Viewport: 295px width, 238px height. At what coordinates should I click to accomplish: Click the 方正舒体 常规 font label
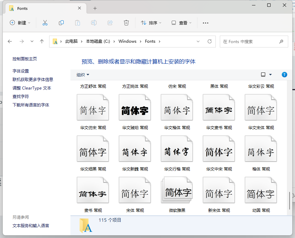[93, 86]
